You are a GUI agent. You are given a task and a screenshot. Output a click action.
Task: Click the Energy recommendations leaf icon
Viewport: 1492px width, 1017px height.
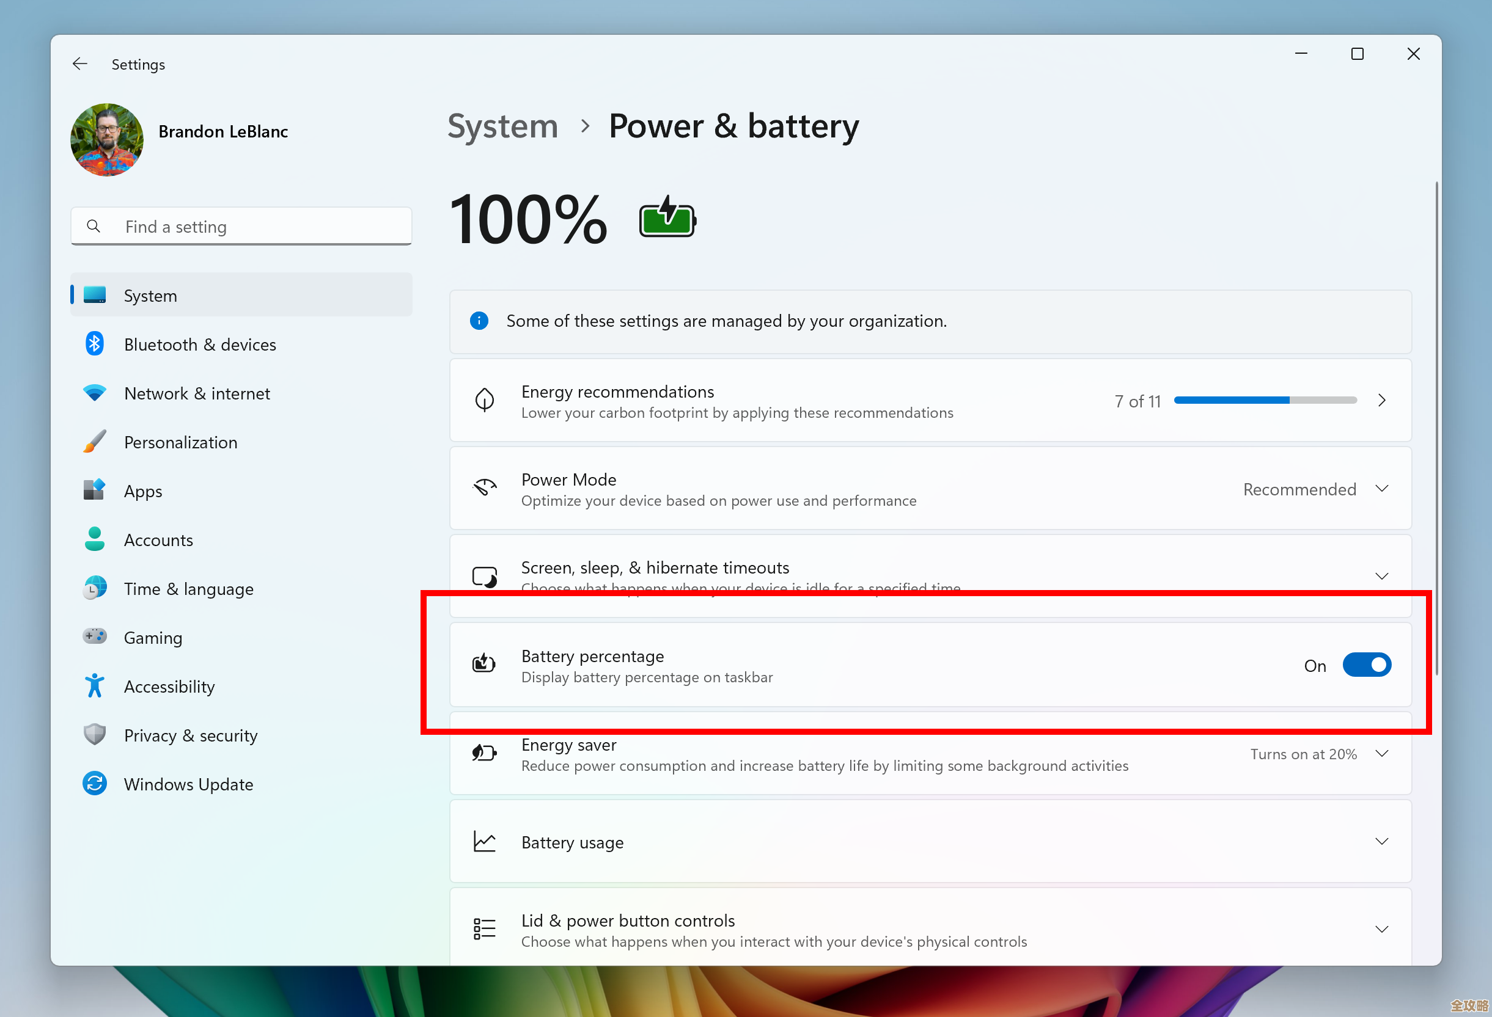(x=485, y=399)
